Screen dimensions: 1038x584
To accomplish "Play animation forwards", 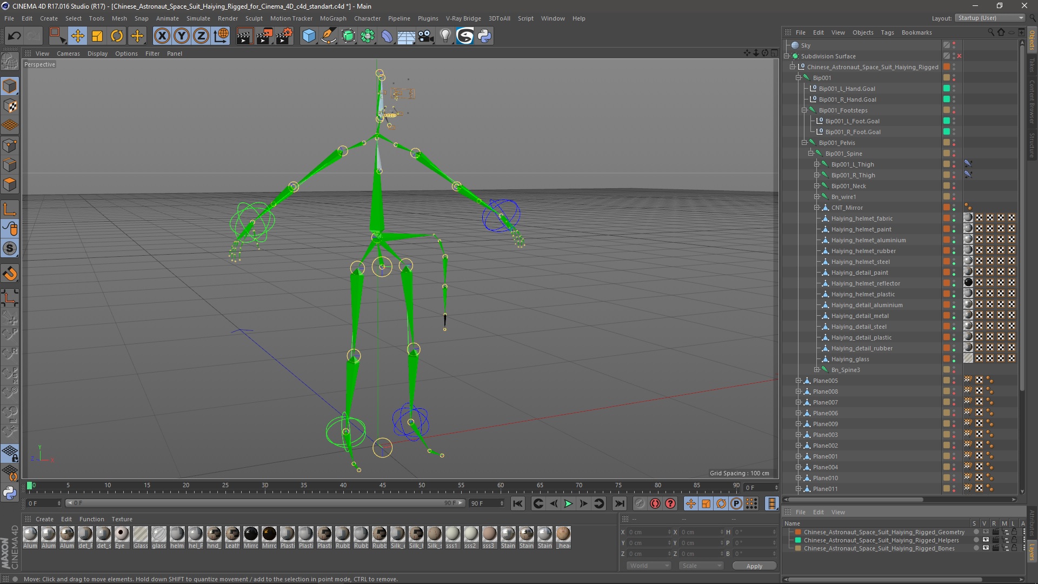I will tap(568, 503).
